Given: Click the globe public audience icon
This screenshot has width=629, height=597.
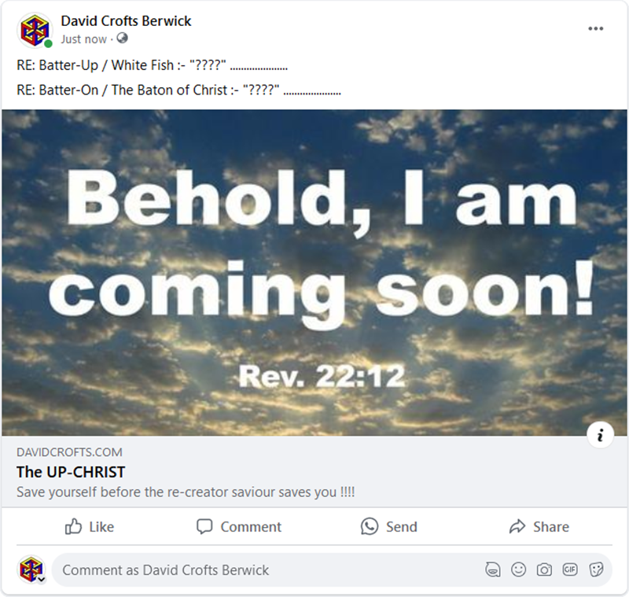Looking at the screenshot, I should click(123, 39).
